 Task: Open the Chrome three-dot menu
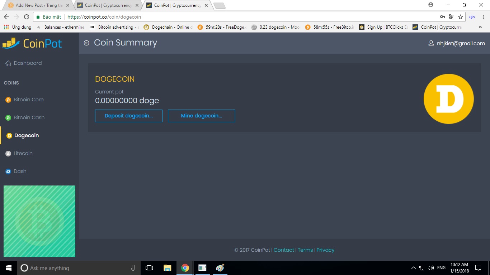pos(484,17)
